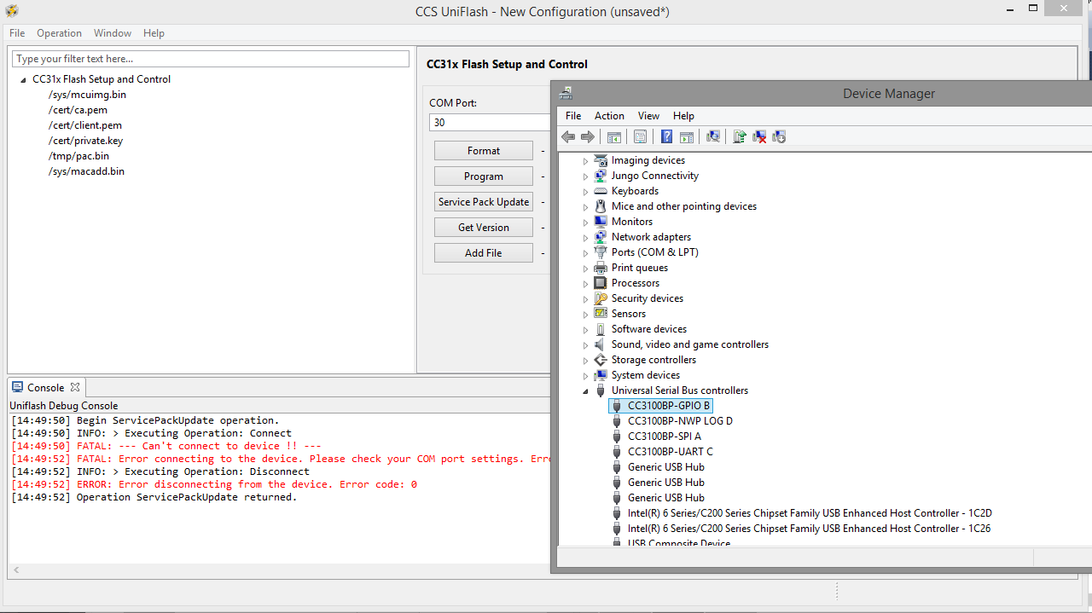Select /tmp/pac.bin tree entry
The height and width of the screenshot is (613, 1092).
pyautogui.click(x=78, y=156)
